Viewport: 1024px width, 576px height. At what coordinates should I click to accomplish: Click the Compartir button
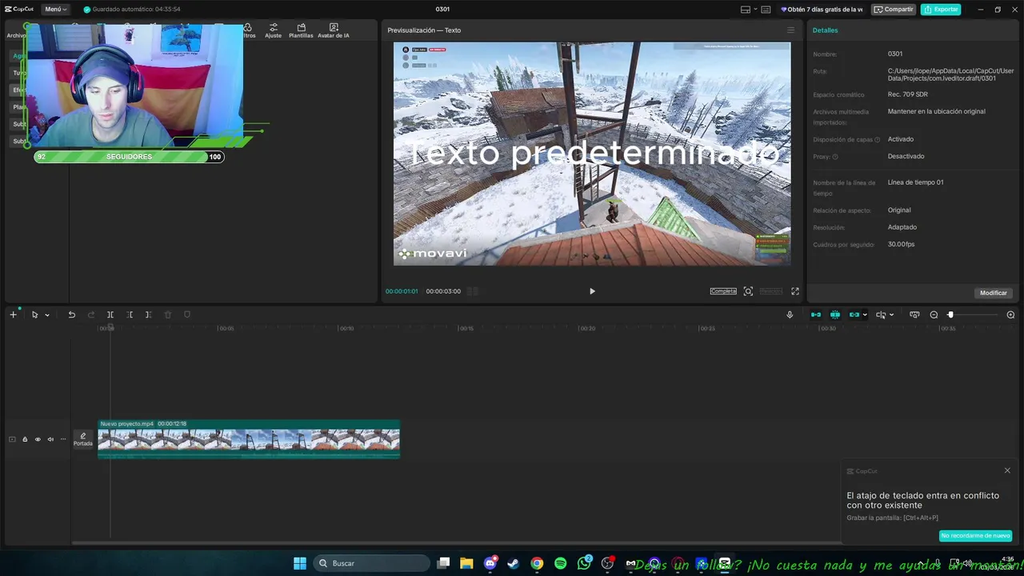[894, 10]
